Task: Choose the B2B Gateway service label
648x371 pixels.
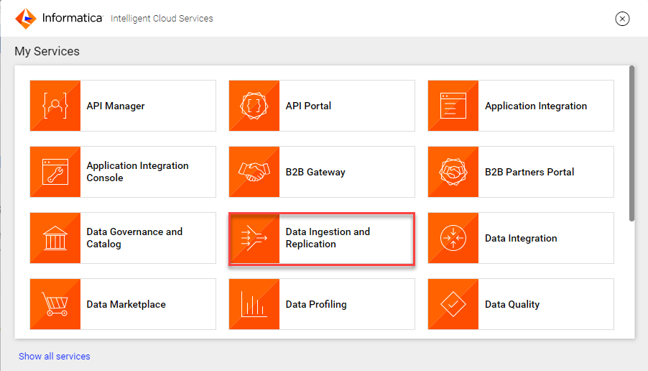Action: click(315, 172)
